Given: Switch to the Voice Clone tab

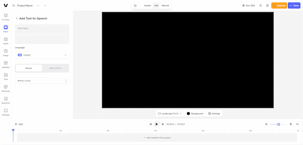Looking at the screenshot, I should pyautogui.click(x=55, y=68).
